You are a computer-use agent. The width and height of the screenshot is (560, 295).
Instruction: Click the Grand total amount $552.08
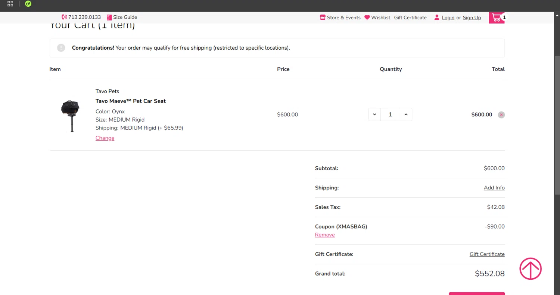click(490, 273)
